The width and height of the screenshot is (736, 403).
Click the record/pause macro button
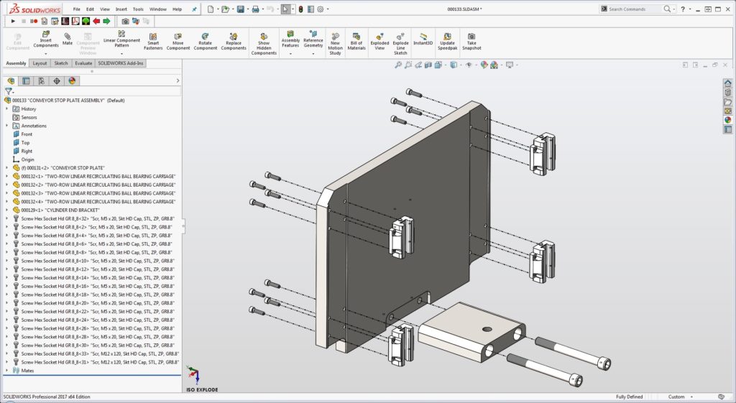click(x=34, y=21)
